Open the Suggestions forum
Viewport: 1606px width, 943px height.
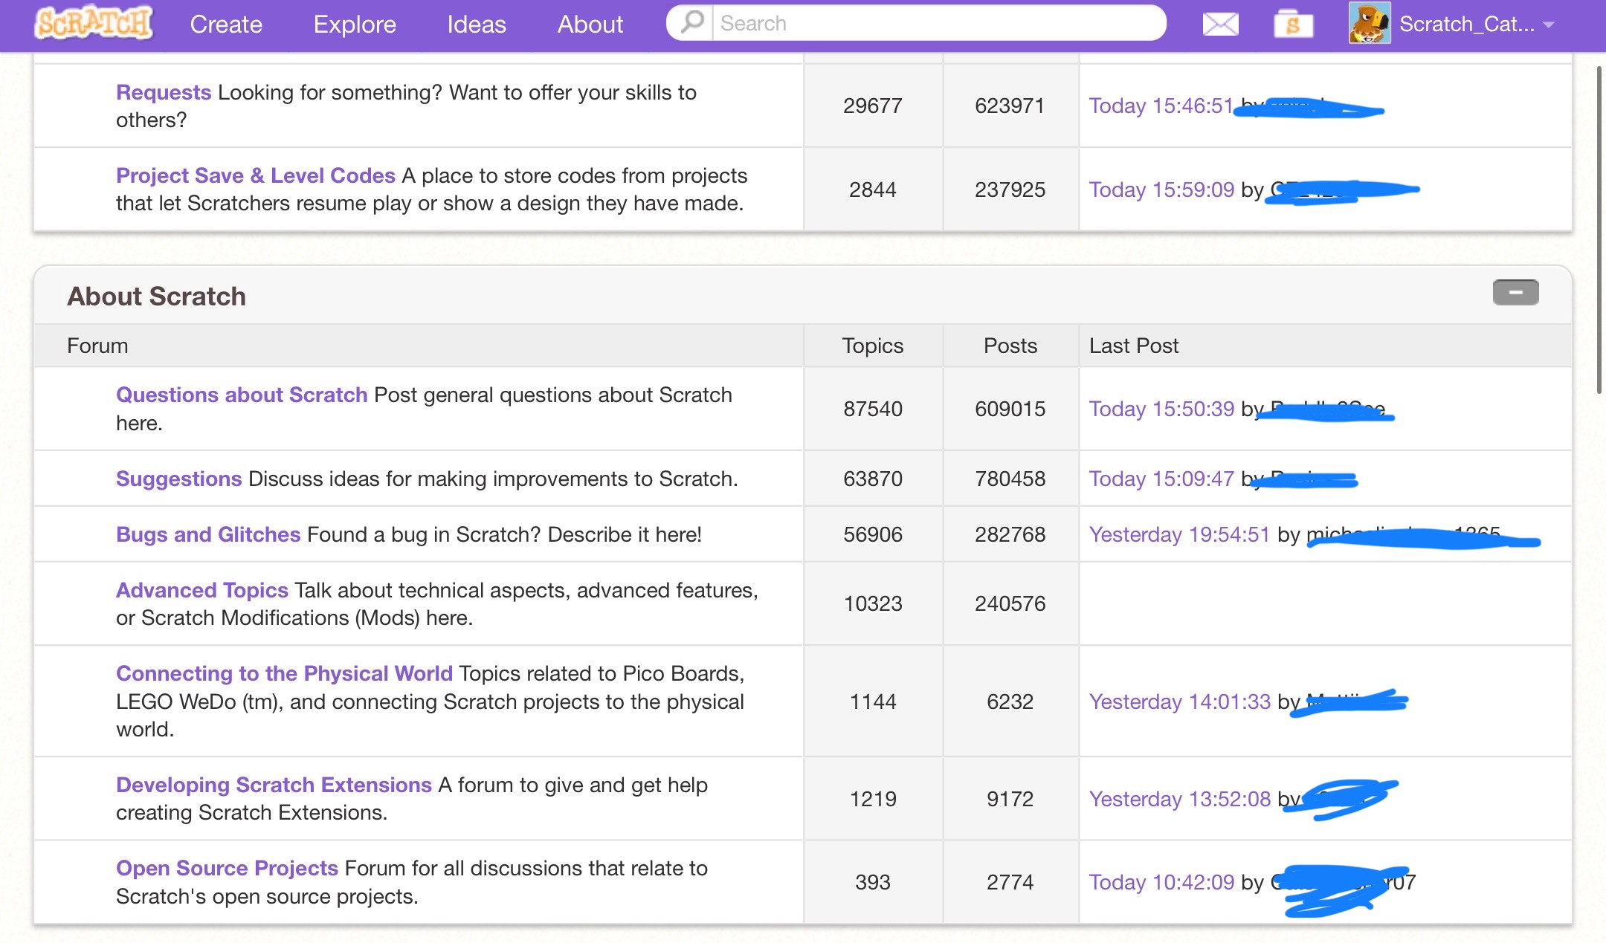tap(178, 479)
